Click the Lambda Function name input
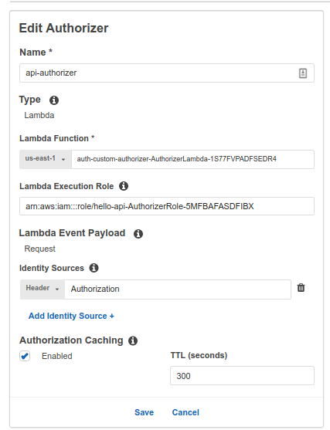330x430 pixels. 192,159
